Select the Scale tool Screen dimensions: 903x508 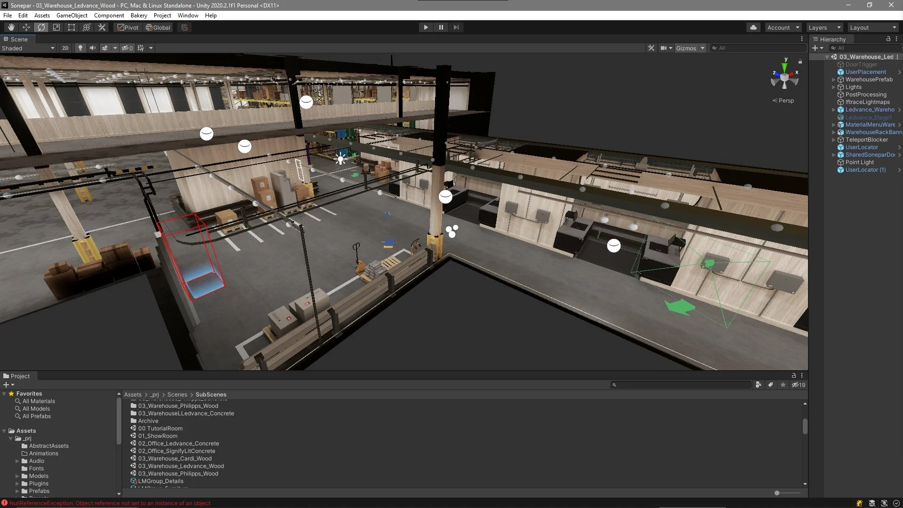[56, 27]
